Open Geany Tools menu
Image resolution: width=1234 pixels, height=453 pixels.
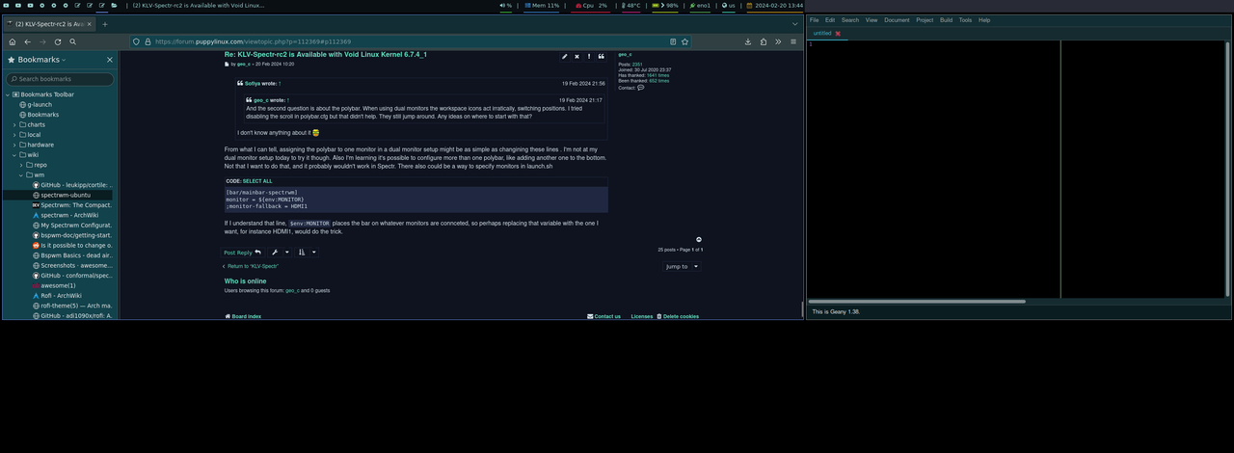pos(965,19)
